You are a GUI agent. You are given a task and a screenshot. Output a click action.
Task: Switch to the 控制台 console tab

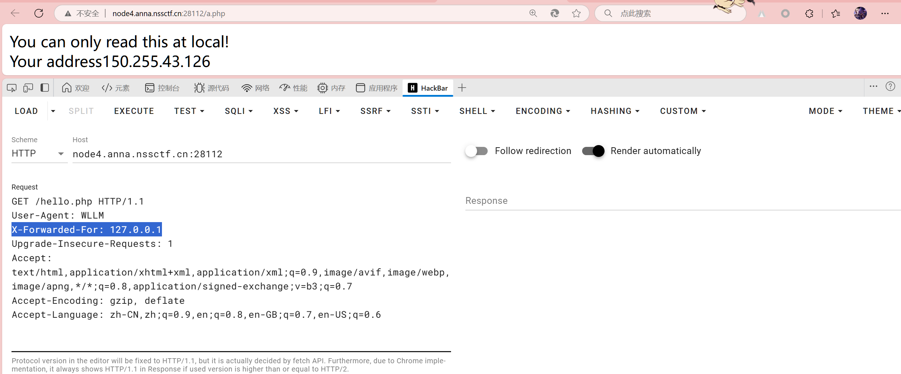(x=162, y=88)
